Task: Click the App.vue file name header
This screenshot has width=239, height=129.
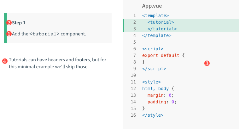Action: 152,6
